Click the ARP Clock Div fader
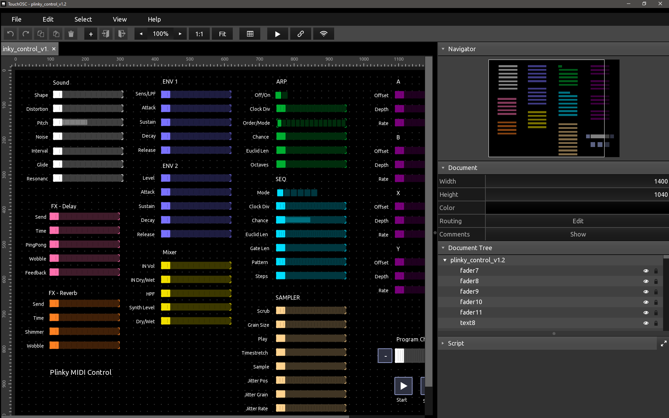This screenshot has width=669, height=418. (x=311, y=108)
